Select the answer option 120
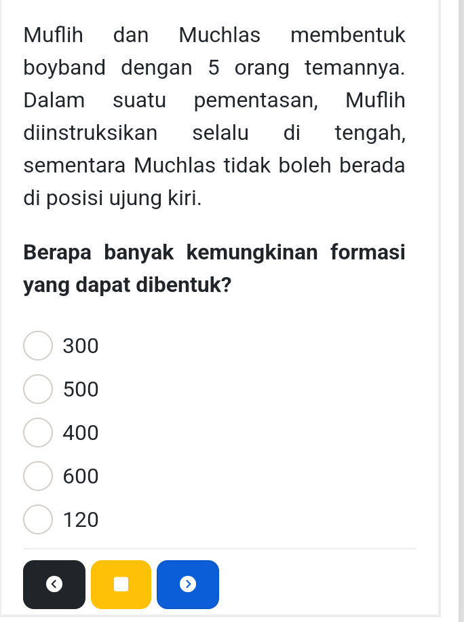 (x=37, y=519)
